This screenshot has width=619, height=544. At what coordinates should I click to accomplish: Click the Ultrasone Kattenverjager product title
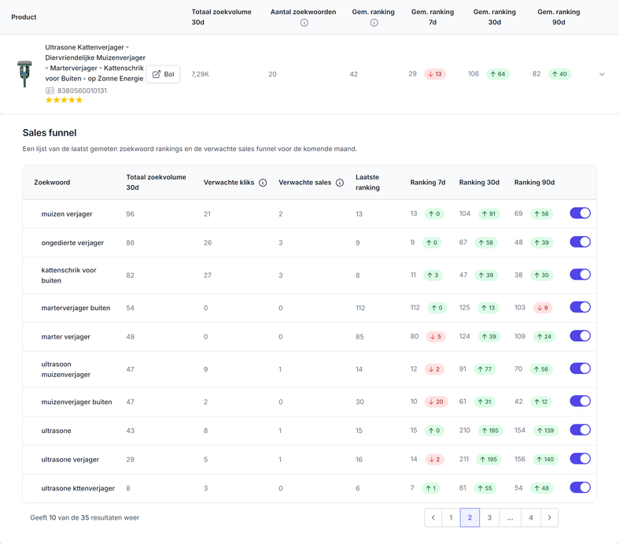(x=95, y=63)
